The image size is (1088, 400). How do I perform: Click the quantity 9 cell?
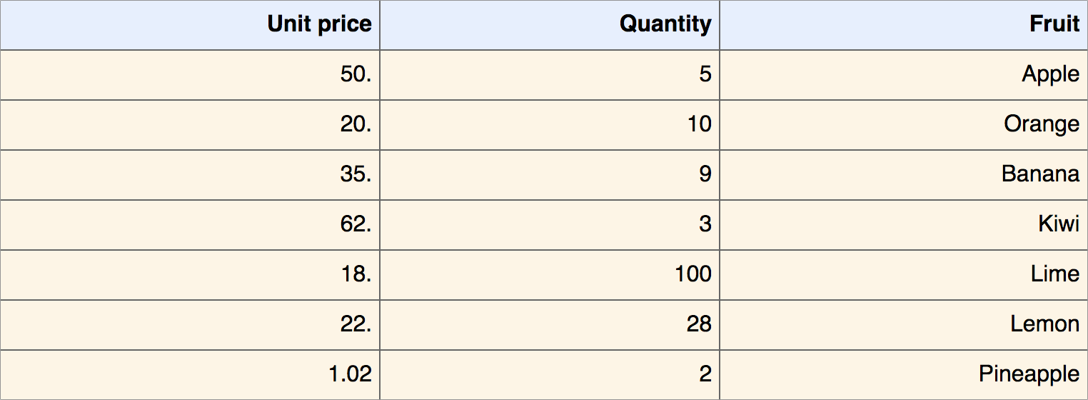tap(705, 174)
